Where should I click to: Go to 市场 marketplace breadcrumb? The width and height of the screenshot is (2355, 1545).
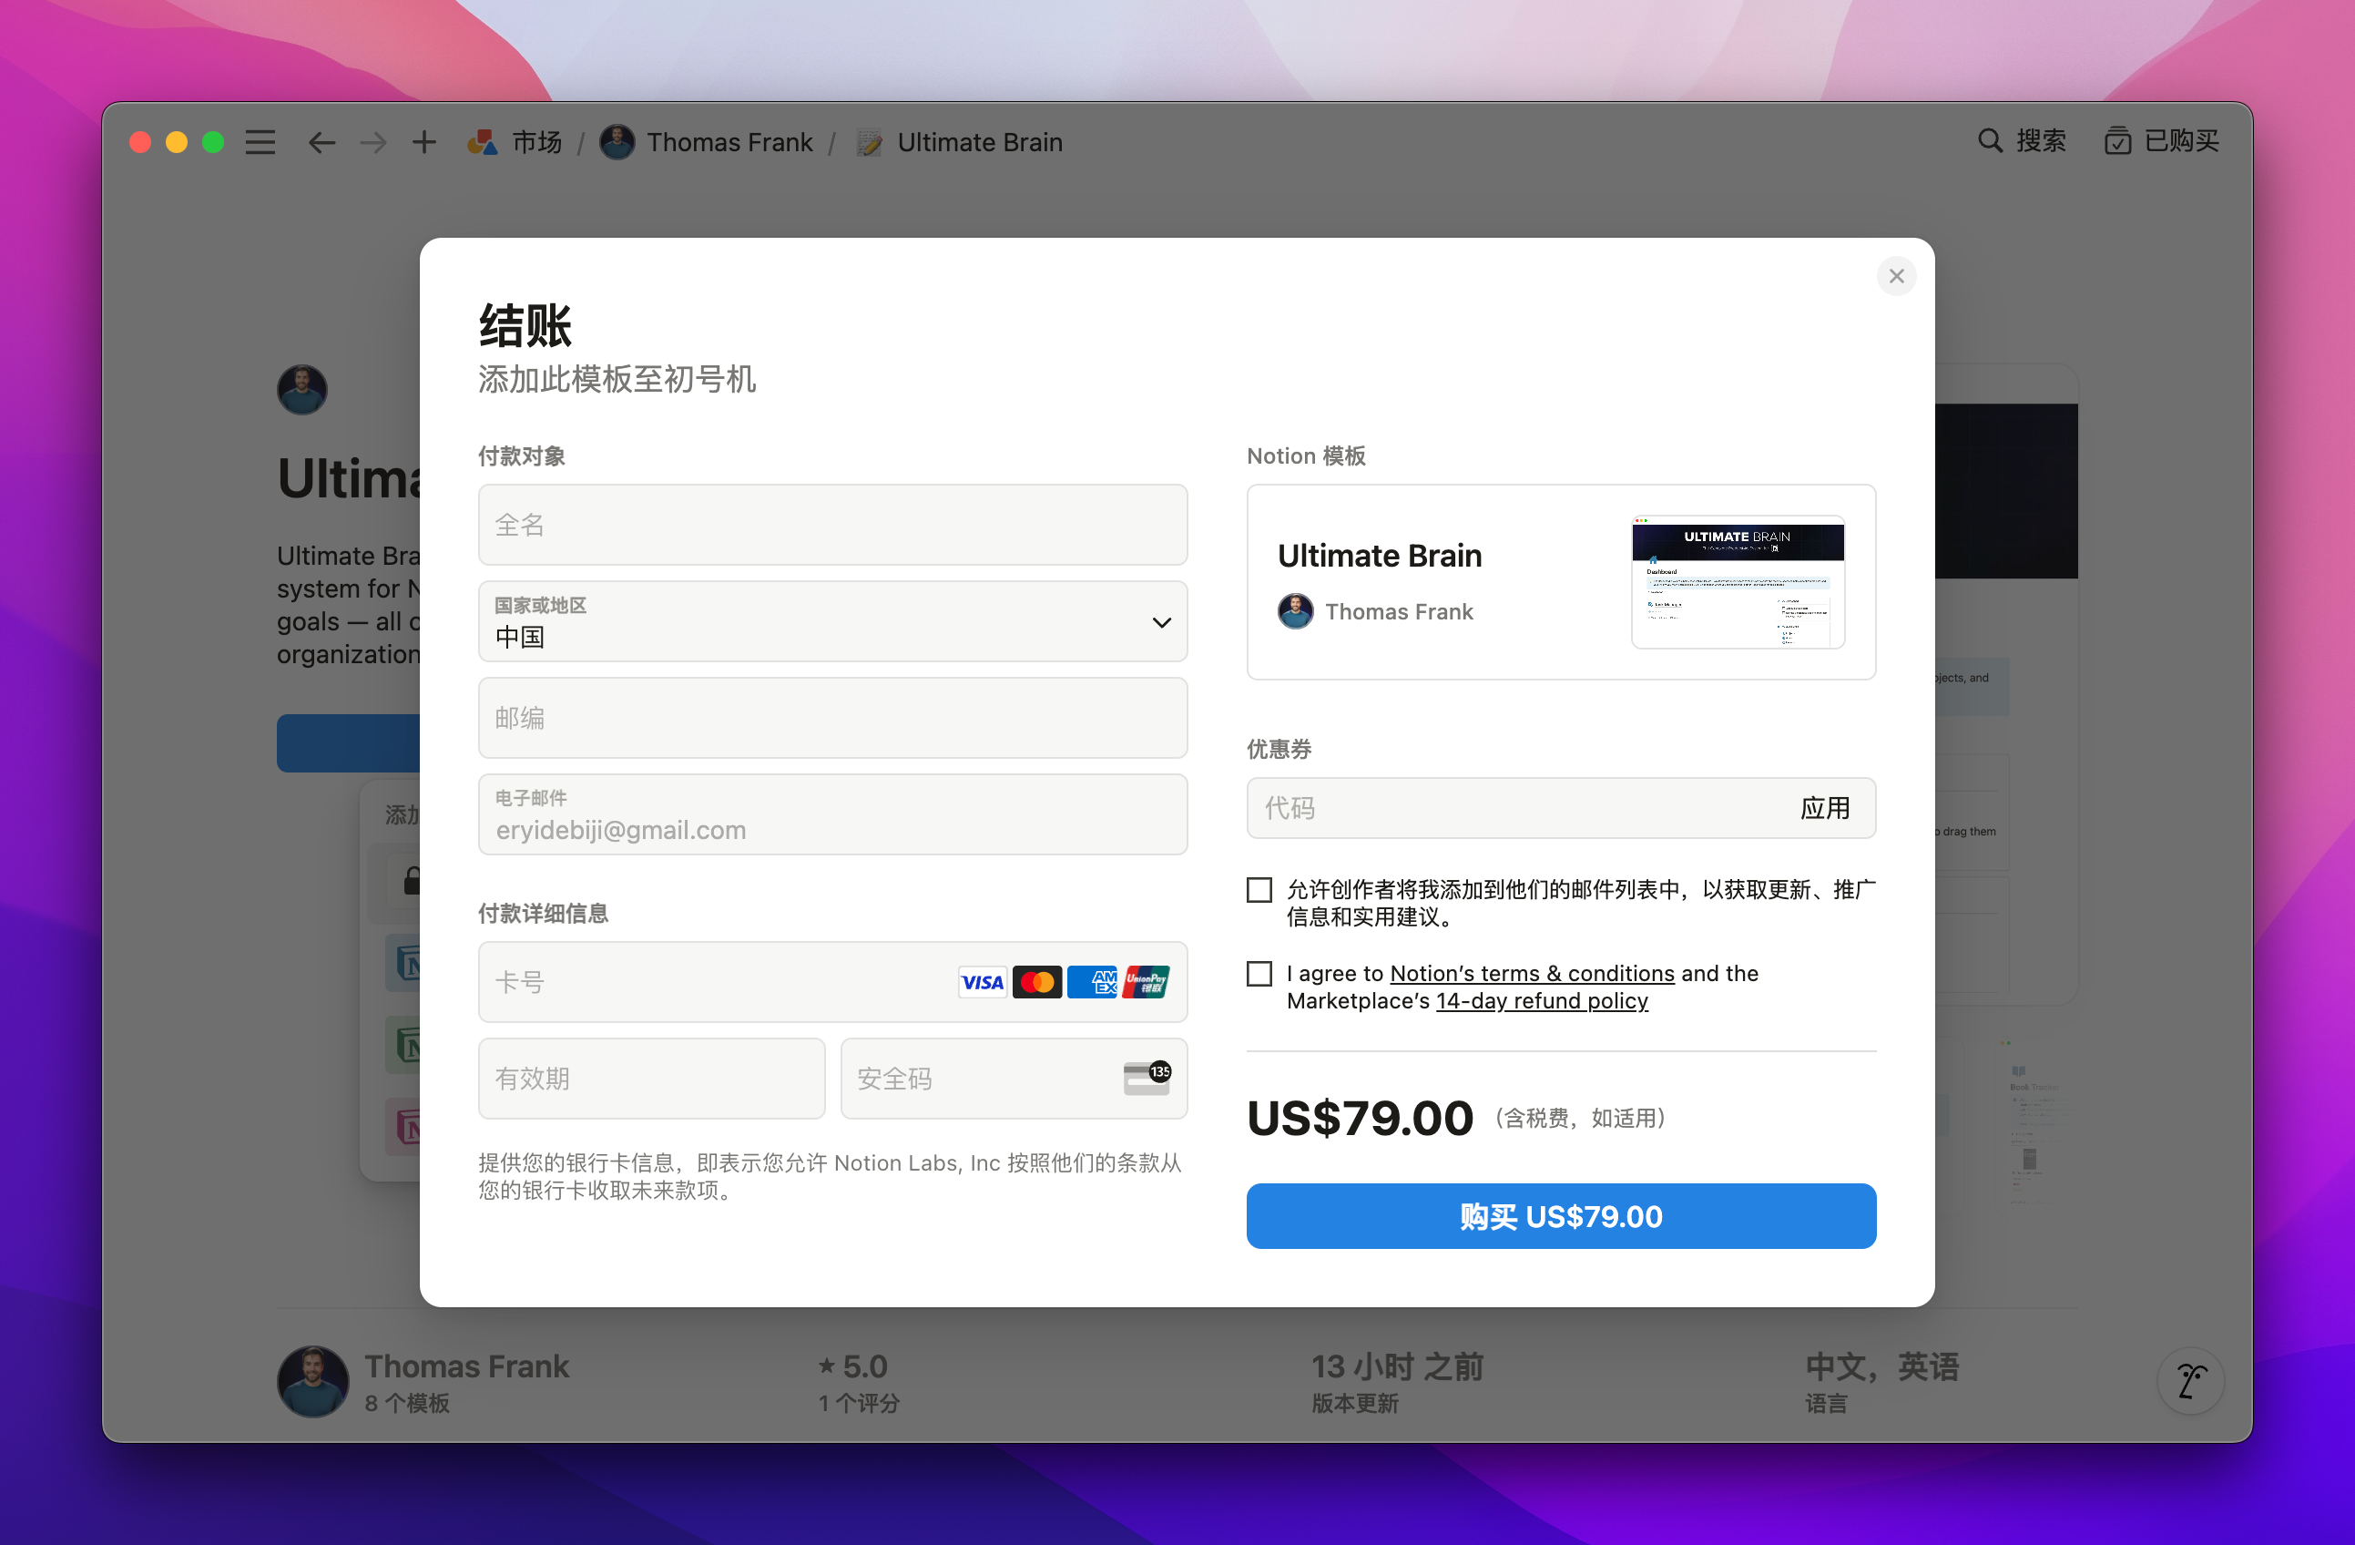(x=535, y=142)
